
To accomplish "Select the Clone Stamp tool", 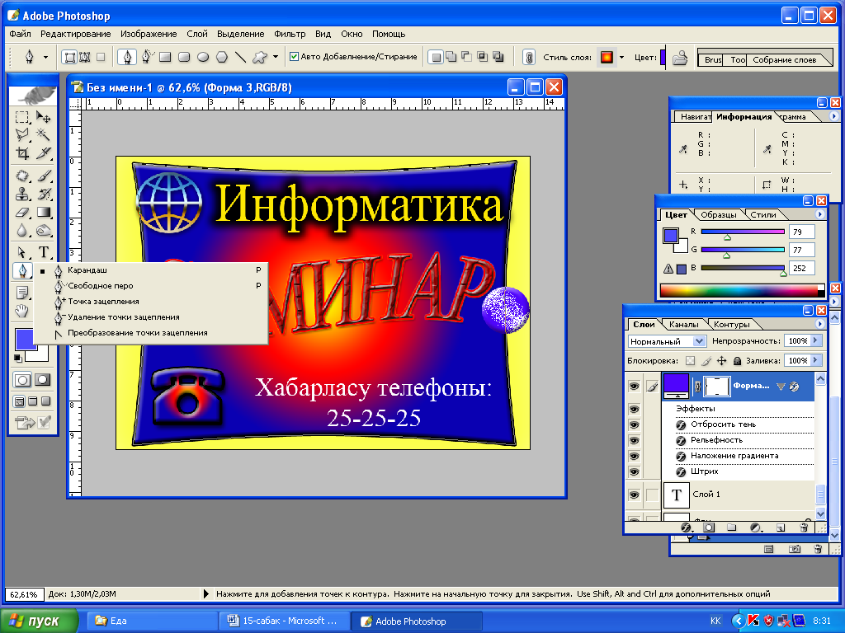I will (x=22, y=194).
